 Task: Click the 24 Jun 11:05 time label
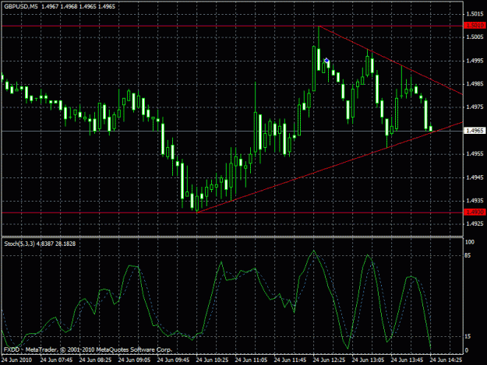pos(251,360)
